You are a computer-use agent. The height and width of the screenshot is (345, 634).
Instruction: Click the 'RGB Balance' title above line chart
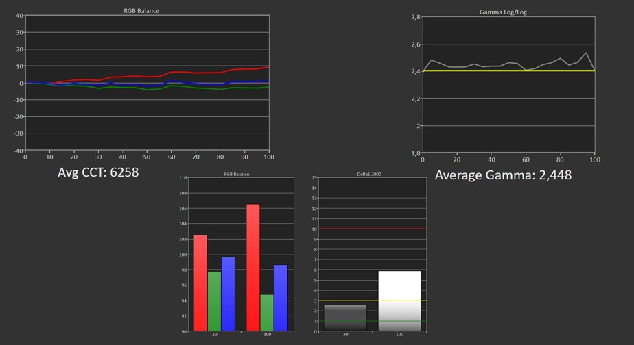point(141,11)
